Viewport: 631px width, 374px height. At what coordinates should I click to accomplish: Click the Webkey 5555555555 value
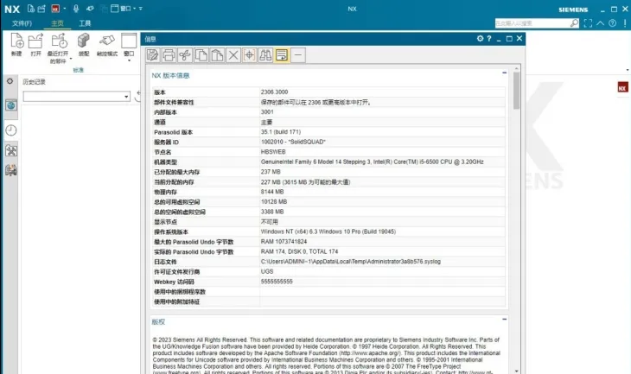(277, 282)
